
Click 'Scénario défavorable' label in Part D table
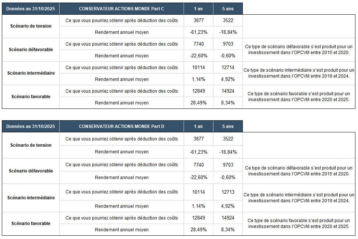pos(31,171)
